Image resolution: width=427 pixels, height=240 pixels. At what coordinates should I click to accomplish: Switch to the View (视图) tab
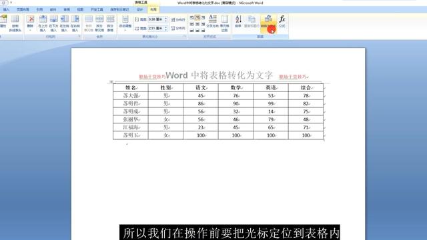click(x=80, y=9)
